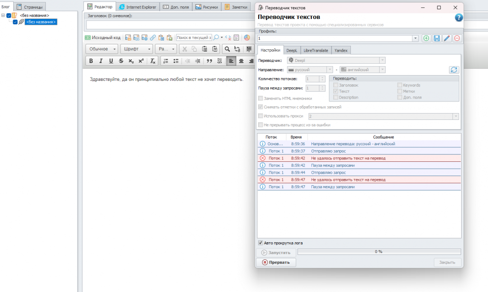Image resolution: width=488 pixels, height=292 pixels.
Task: Open the 'Рисунки' tab in the editor
Action: click(207, 7)
